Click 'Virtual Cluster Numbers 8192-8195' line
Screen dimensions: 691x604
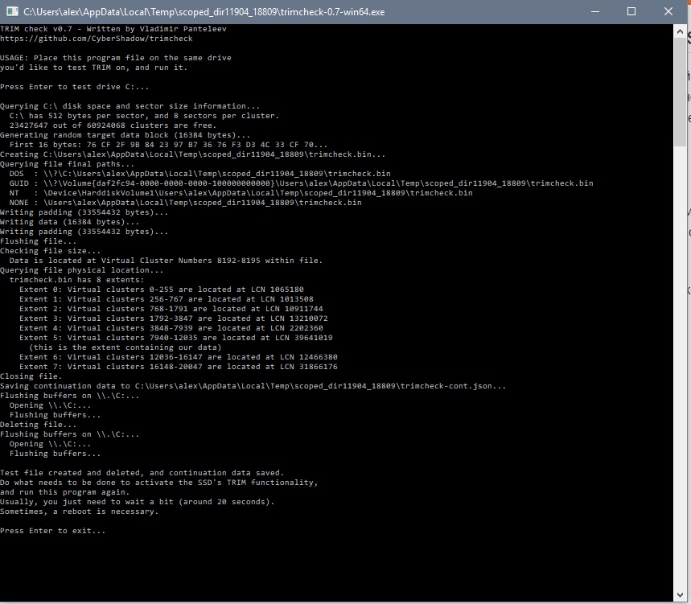tap(166, 261)
